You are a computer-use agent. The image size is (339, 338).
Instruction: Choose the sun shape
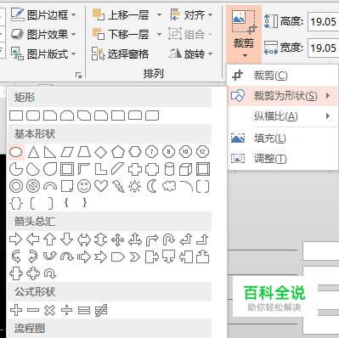pyautogui.click(x=134, y=186)
